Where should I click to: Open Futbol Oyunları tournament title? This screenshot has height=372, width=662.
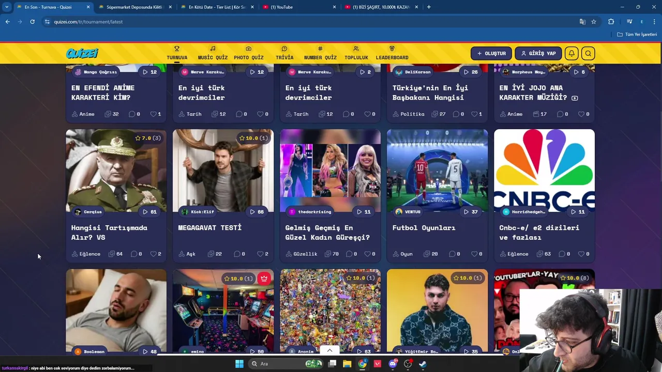[424, 227]
